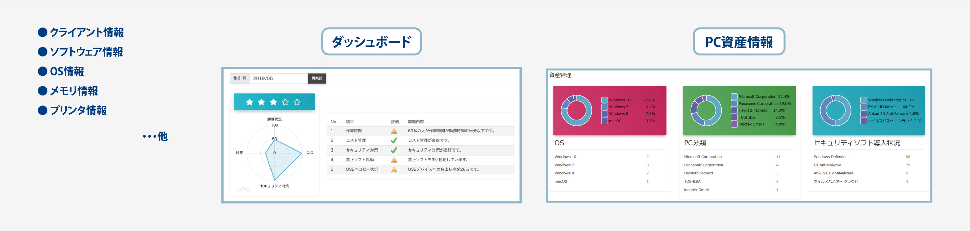Screen dimensions: 970x231
Task: Click the green checkmark in the セキュリティ対策 row
Action: tap(394, 150)
